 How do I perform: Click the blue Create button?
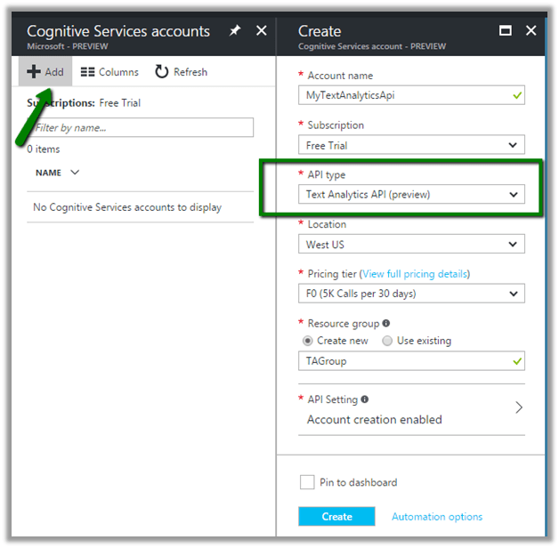[336, 516]
